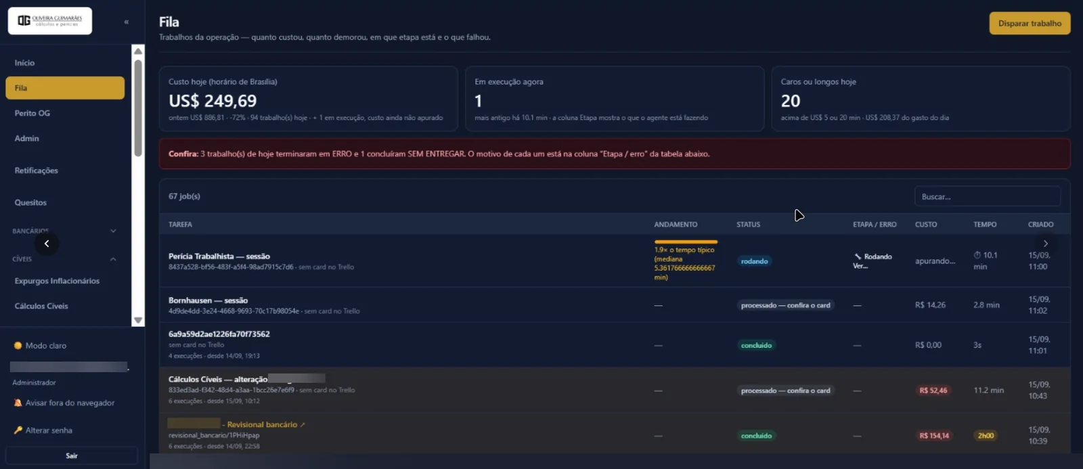Click the Custo hoje US$ 249,69 card
The height and width of the screenshot is (469, 1083).
(309, 99)
